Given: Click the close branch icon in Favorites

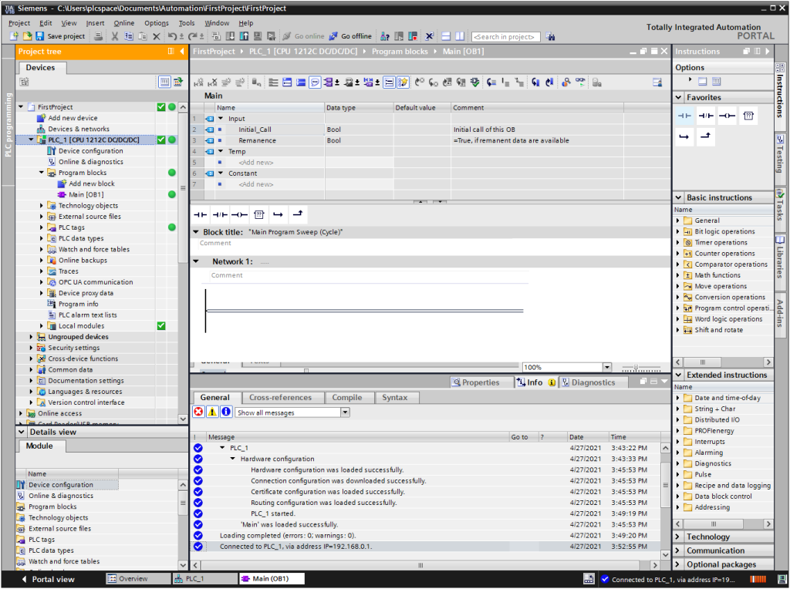Looking at the screenshot, I should coord(705,137).
